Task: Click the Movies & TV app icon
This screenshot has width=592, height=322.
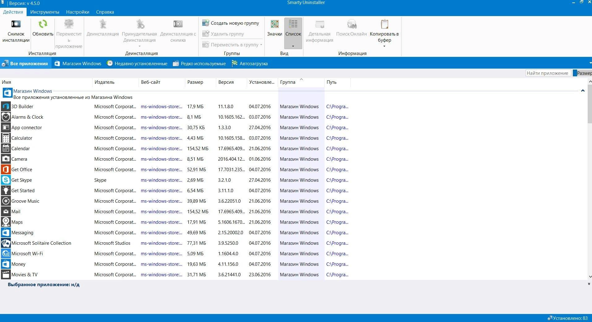Action: tap(6, 275)
